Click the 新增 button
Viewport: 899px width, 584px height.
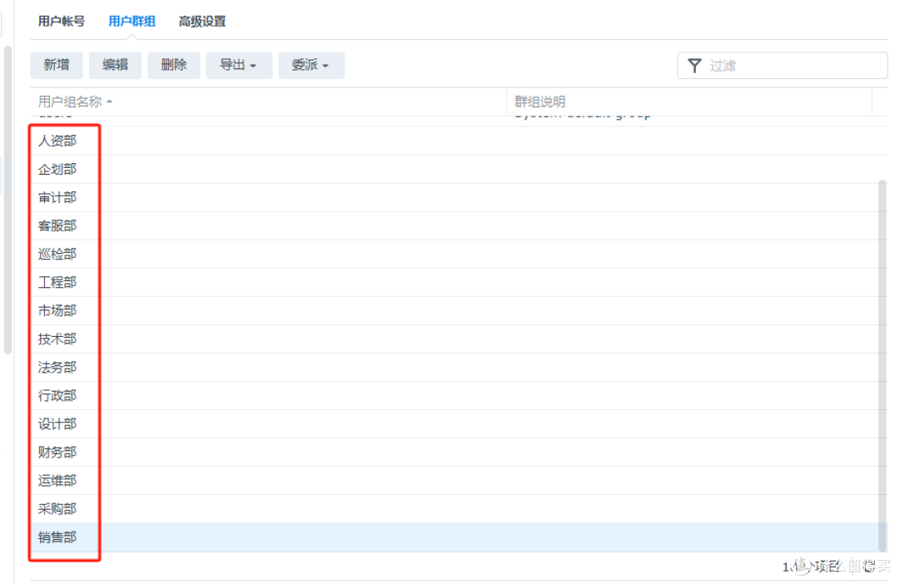[x=57, y=66]
